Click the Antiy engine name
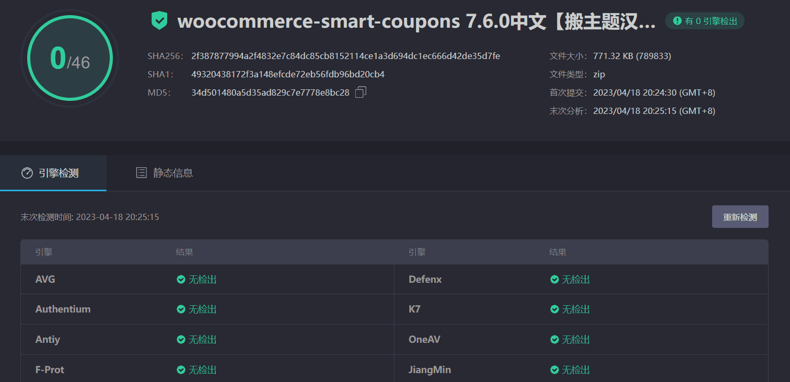The image size is (790, 382). (x=48, y=340)
